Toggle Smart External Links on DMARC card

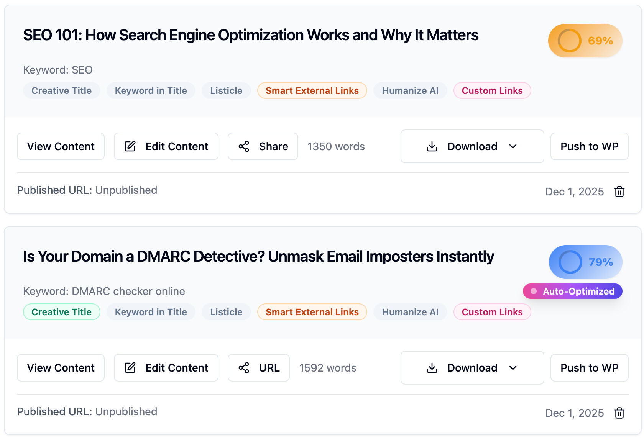pos(312,312)
